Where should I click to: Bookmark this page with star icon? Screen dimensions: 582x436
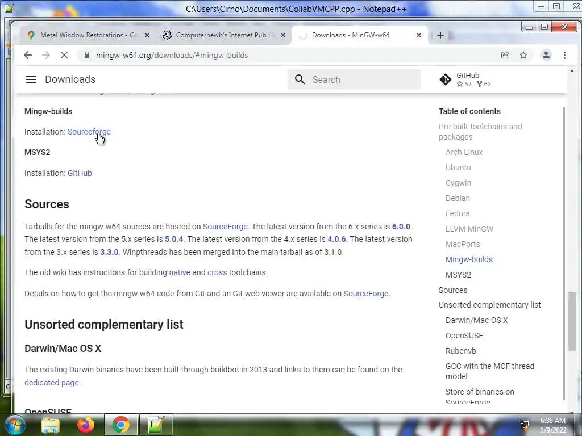(x=523, y=55)
